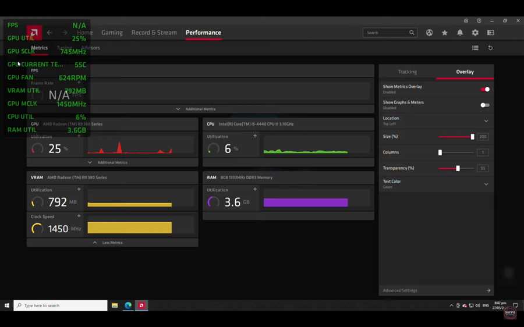Go forward with the right arrow
The width and height of the screenshot is (524, 327).
[x=65, y=33]
